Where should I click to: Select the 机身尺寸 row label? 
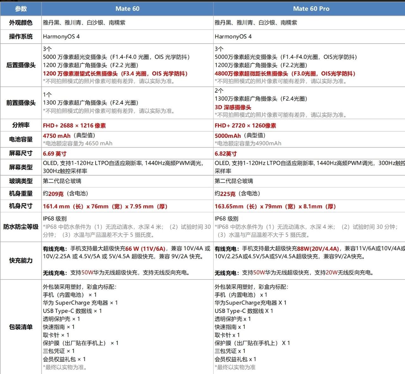click(x=21, y=206)
